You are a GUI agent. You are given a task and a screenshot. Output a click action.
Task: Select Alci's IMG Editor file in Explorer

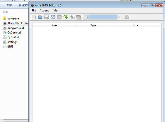[18, 23]
